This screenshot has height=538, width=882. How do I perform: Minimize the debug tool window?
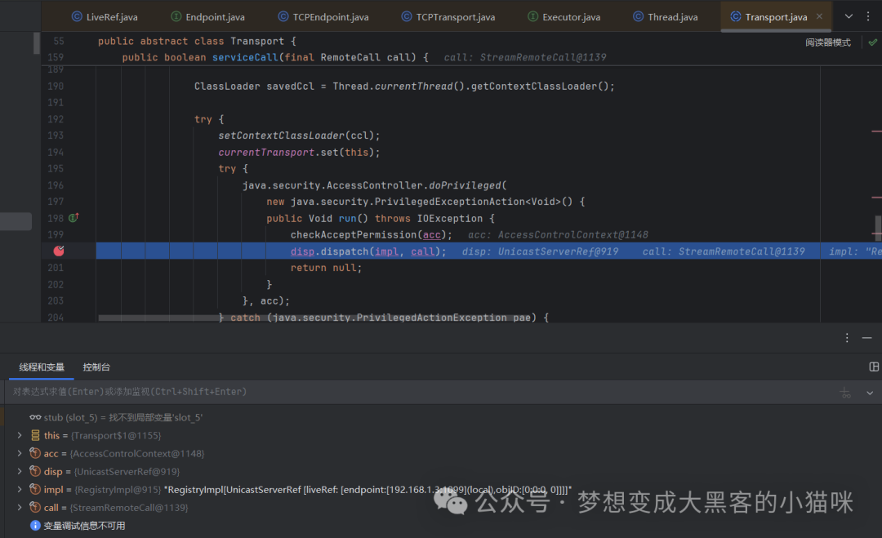coord(866,338)
